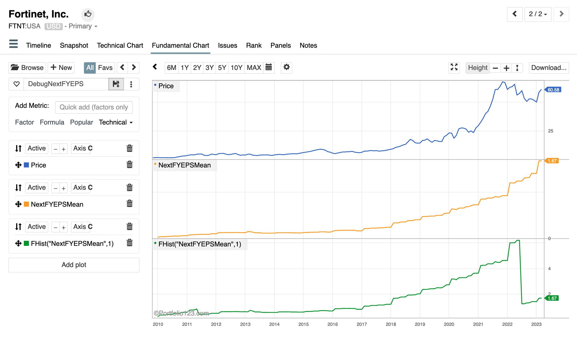The image size is (577, 337).
Task: Set the chart range to MAX
Action: click(x=254, y=68)
